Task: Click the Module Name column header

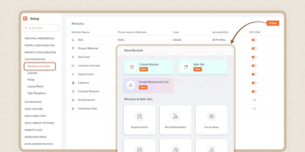Action: [80, 32]
